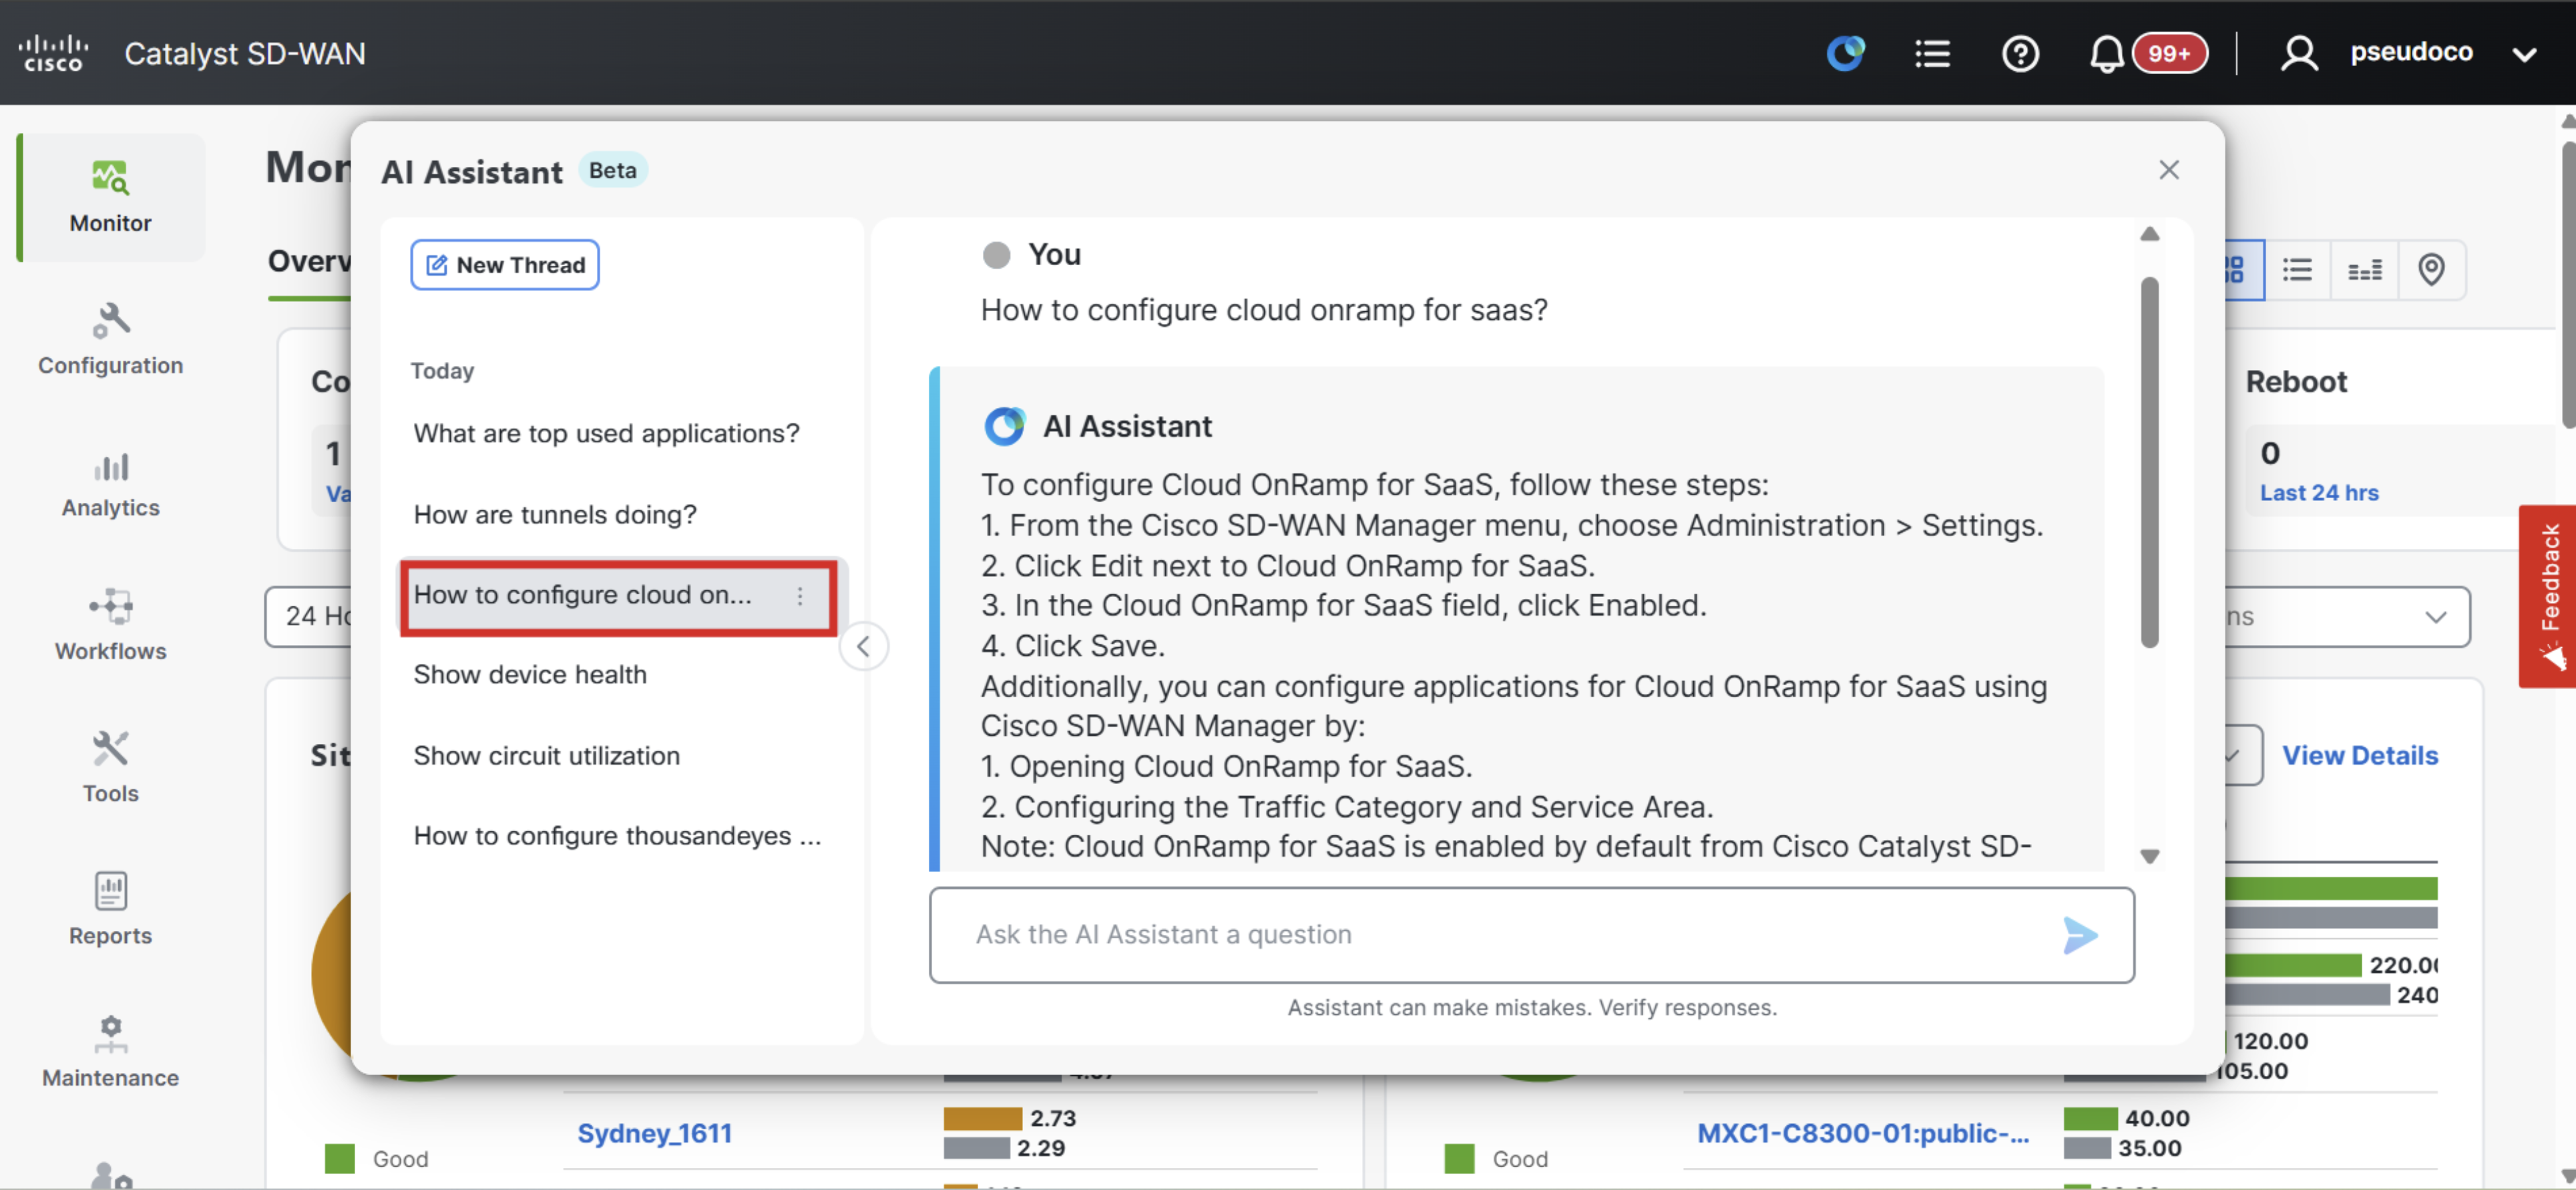This screenshot has width=2576, height=1190.
Task: Click the 'Last 24 hrs' reboot link
Action: click(2319, 492)
